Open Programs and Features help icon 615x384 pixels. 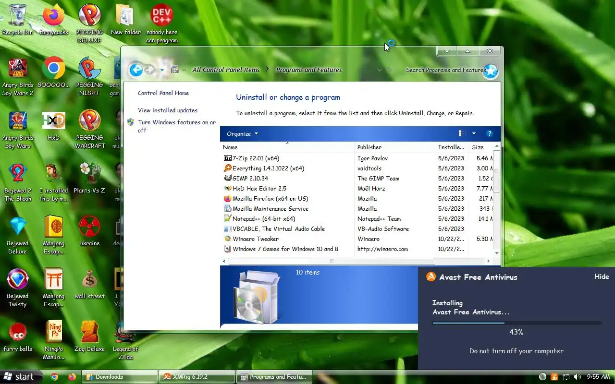pyautogui.click(x=490, y=134)
